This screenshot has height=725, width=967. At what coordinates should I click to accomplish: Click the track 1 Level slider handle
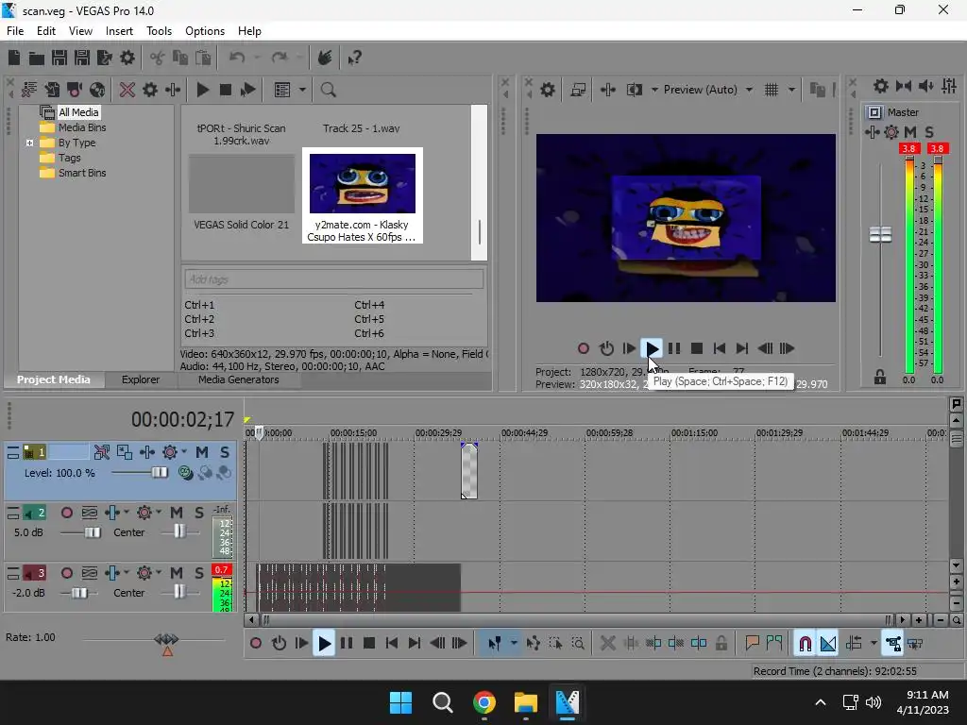tap(160, 472)
